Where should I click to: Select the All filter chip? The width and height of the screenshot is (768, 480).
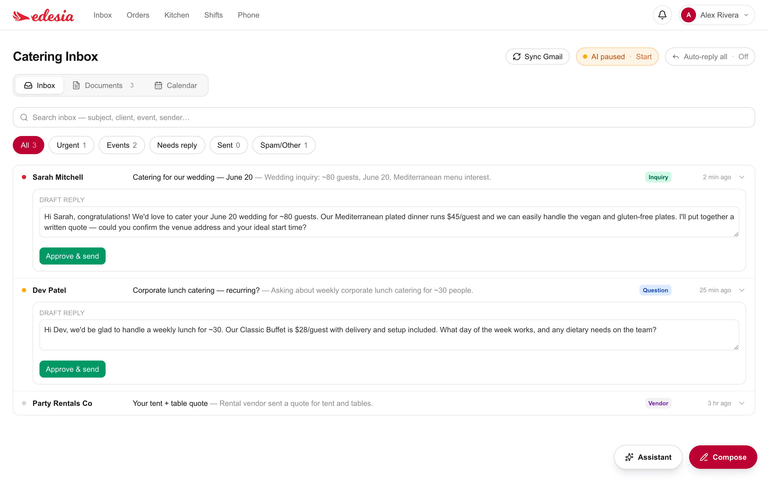[x=28, y=145]
